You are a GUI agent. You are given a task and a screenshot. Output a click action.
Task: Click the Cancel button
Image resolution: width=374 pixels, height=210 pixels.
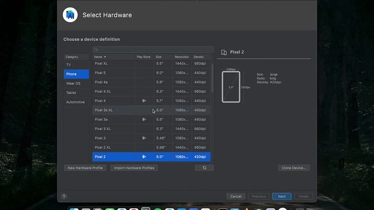click(236, 197)
